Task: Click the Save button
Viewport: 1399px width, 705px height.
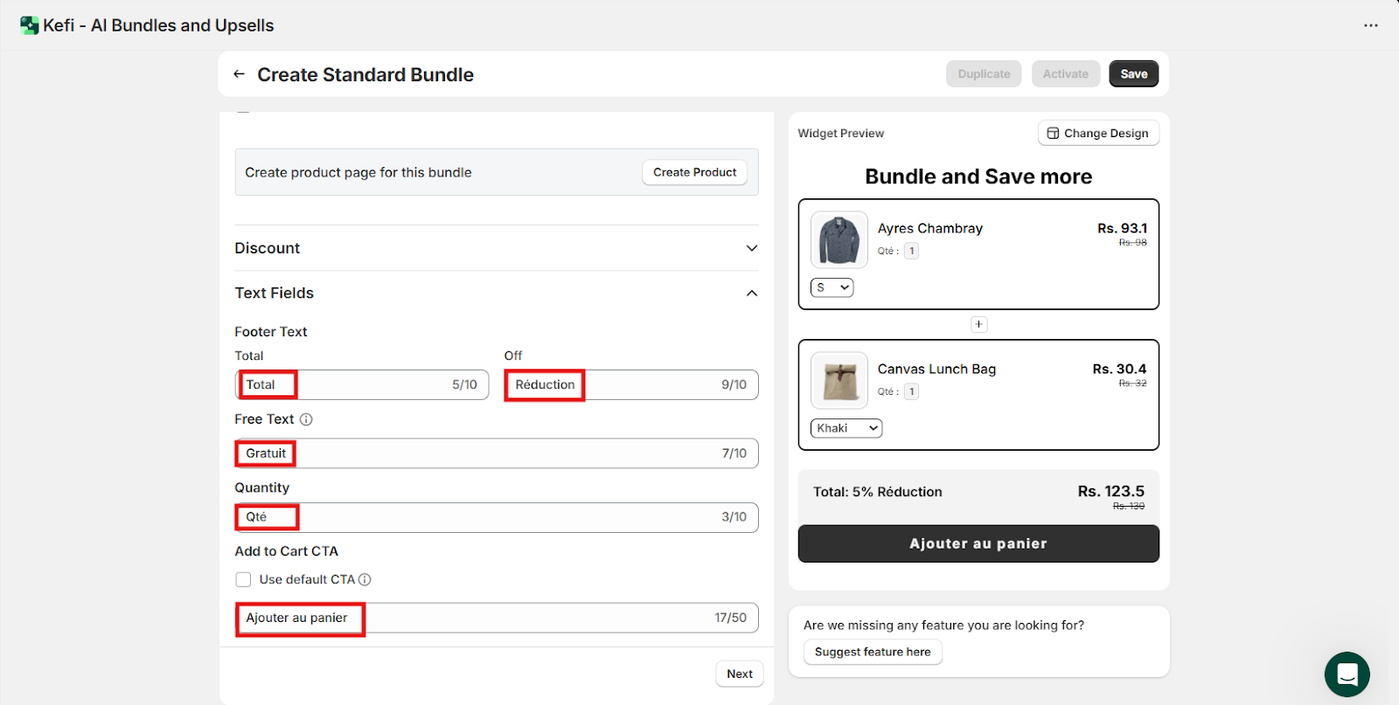Action: point(1133,74)
